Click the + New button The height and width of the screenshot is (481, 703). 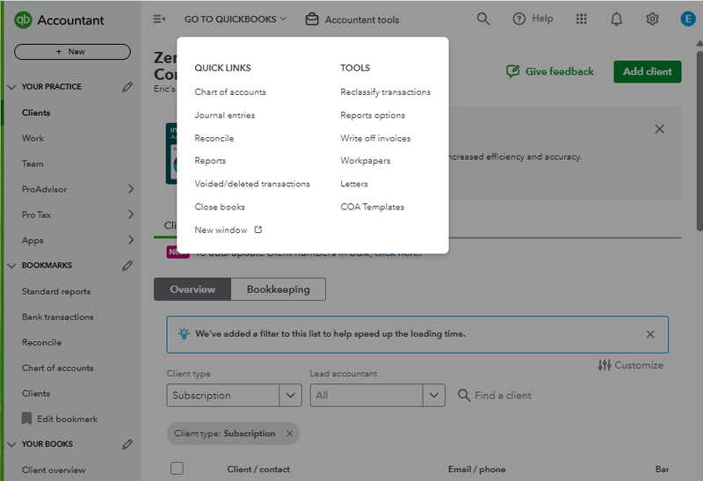pos(72,52)
